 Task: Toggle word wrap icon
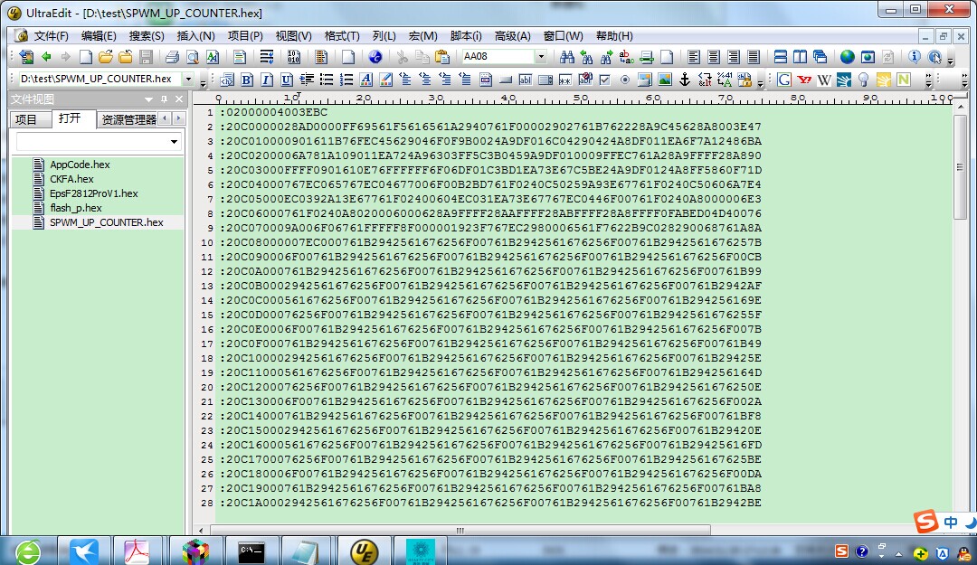click(267, 57)
